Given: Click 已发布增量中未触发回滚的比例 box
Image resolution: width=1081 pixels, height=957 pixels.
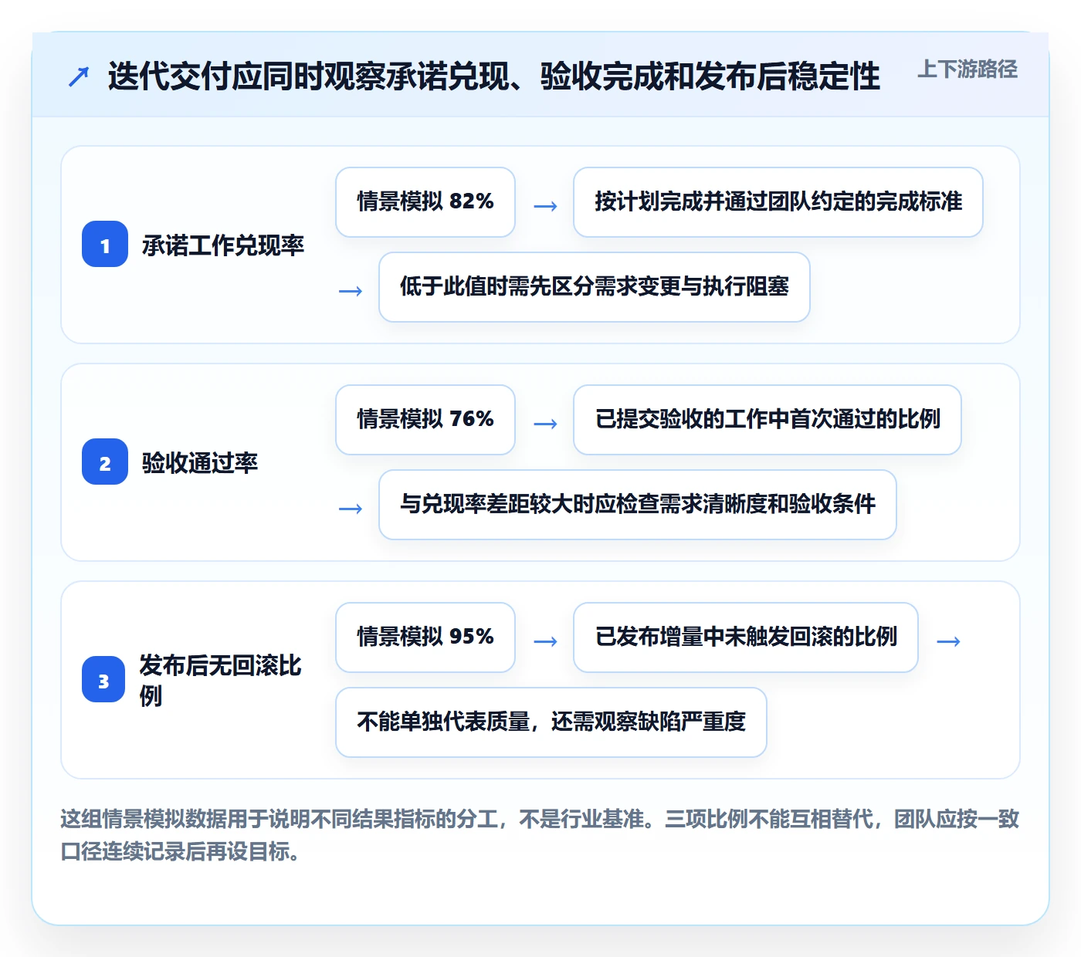Looking at the screenshot, I should (x=746, y=637).
